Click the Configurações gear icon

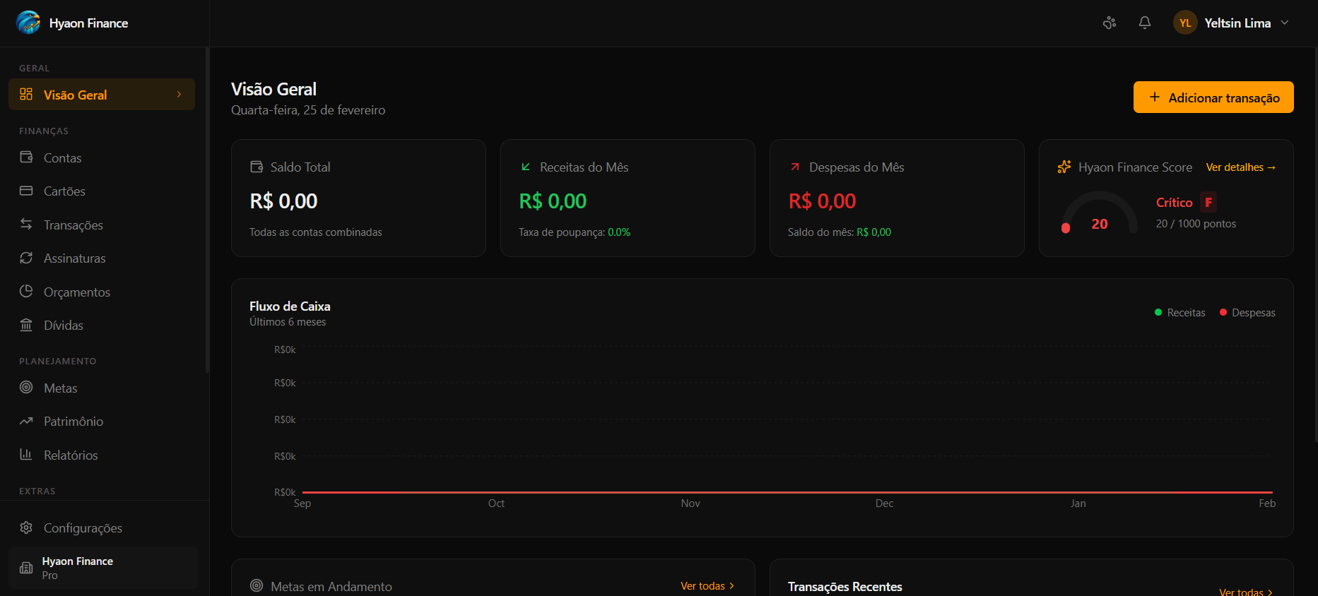click(26, 528)
